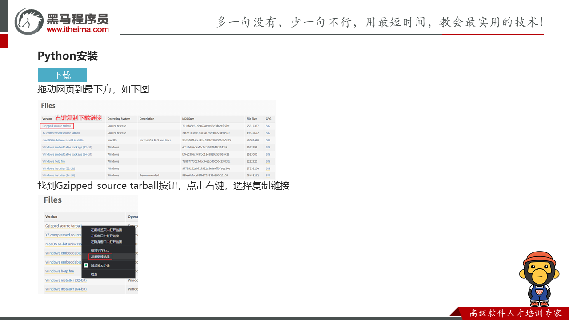Select 在新窗口中打开链接 menu entry
The height and width of the screenshot is (320, 569).
click(x=105, y=236)
